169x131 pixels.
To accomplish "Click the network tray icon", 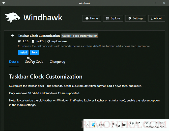I will 112,125.
